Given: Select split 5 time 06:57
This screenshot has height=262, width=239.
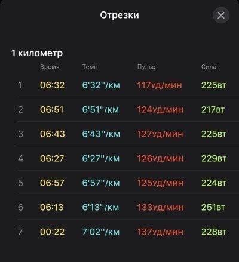Looking at the screenshot, I should [53, 183].
